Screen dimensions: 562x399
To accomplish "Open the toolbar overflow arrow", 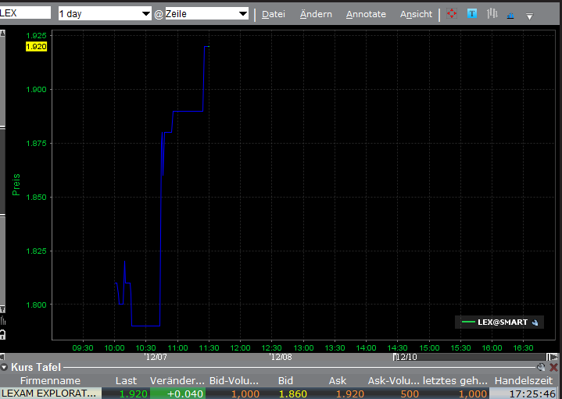I will tap(529, 16).
